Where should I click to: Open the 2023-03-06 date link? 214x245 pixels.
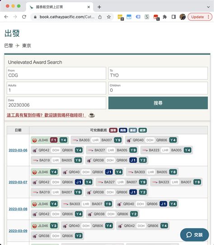pos(18,150)
